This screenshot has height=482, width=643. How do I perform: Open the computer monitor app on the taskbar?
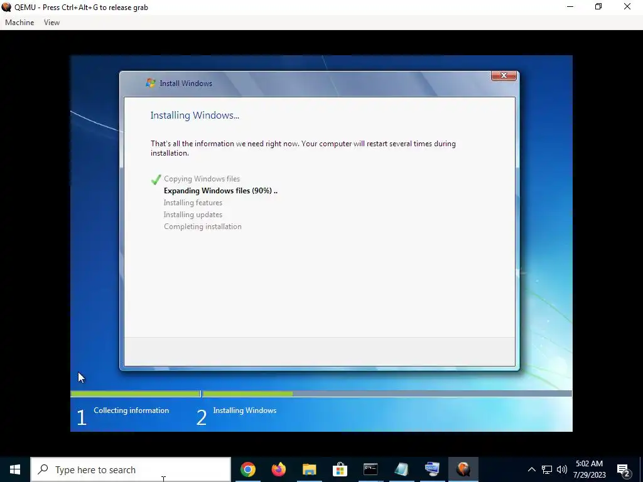coord(432,469)
